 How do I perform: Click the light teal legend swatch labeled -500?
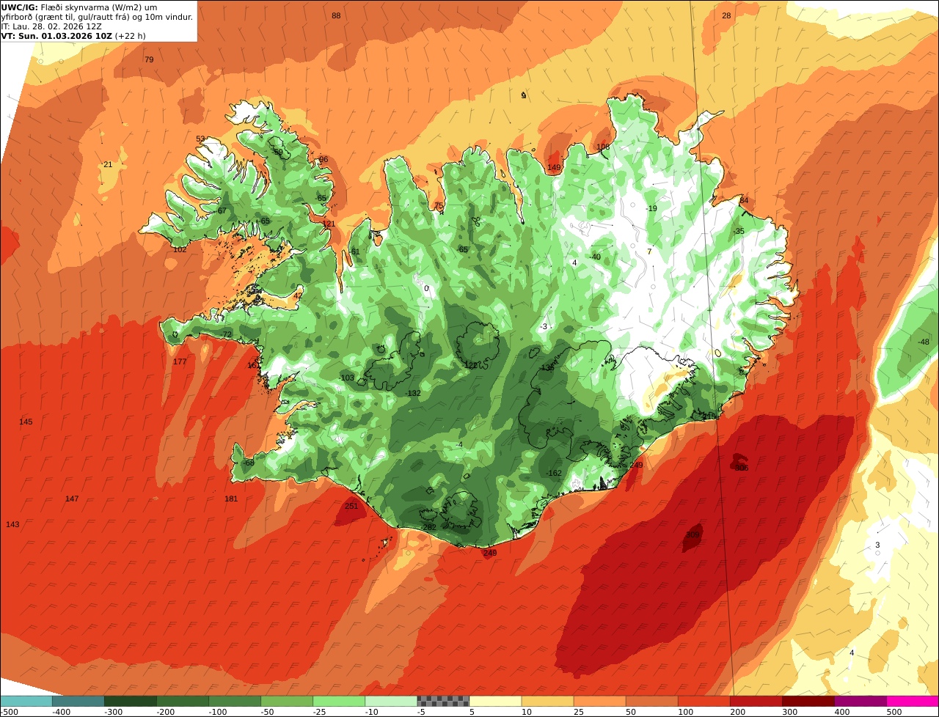pos(26,701)
